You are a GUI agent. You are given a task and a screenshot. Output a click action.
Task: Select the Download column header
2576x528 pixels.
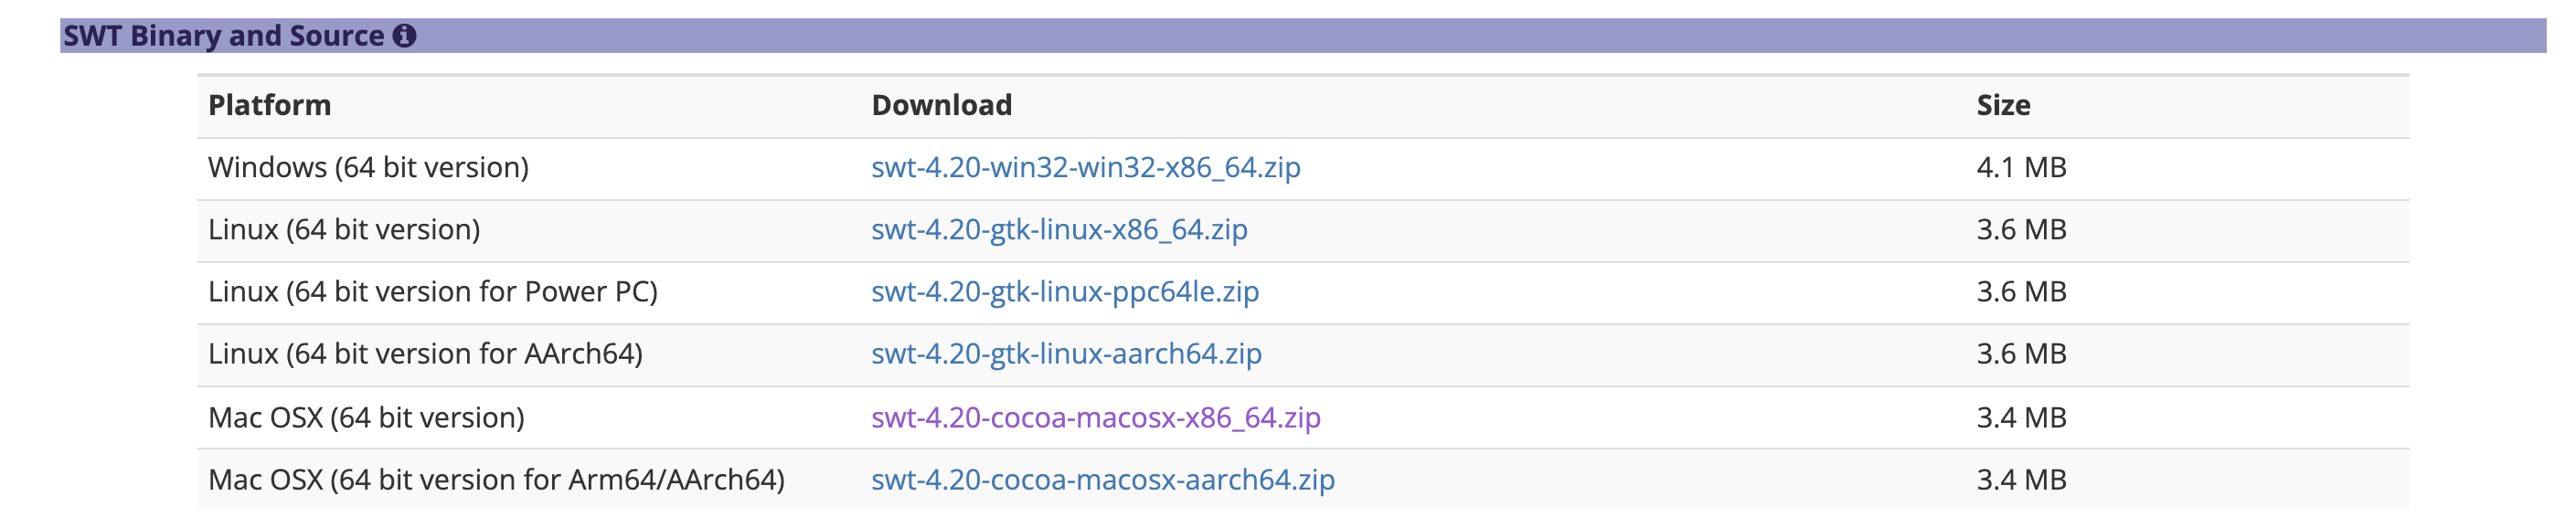(x=941, y=105)
